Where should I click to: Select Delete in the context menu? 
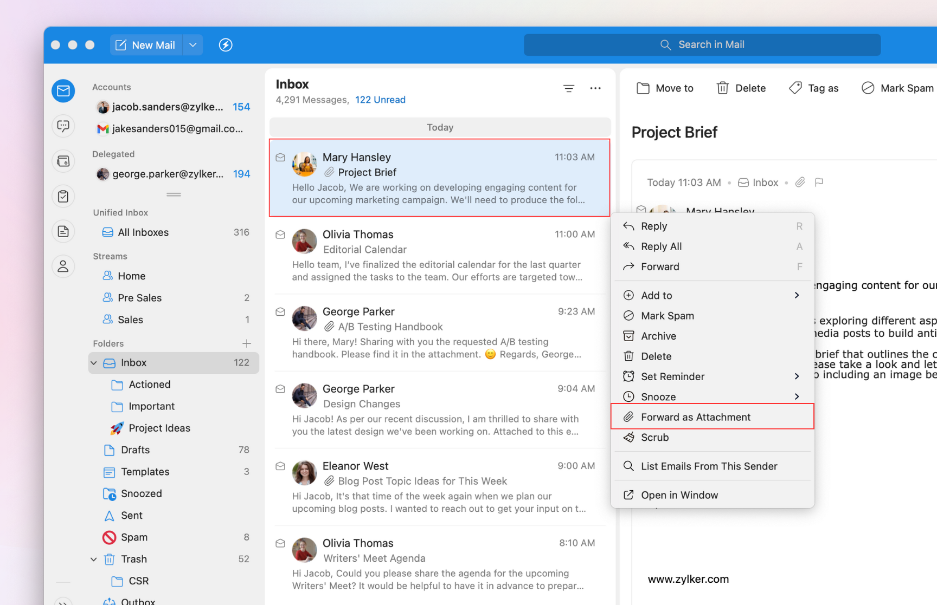[x=713, y=356]
